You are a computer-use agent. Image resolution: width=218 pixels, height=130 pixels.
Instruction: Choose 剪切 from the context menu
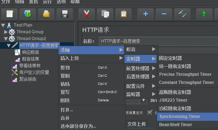click(91, 68)
